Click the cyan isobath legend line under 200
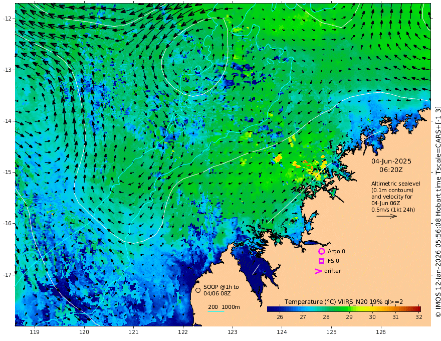Screen dimensions: 441x341 pyautogui.click(x=216, y=311)
